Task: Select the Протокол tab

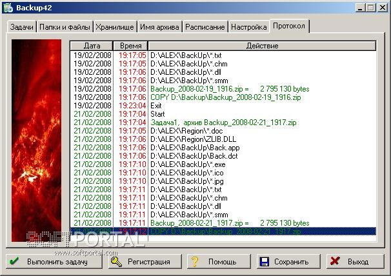Action: (x=289, y=26)
